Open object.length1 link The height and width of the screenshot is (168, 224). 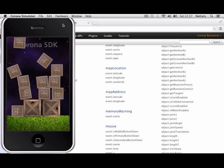pyautogui.click(x=170, y=140)
